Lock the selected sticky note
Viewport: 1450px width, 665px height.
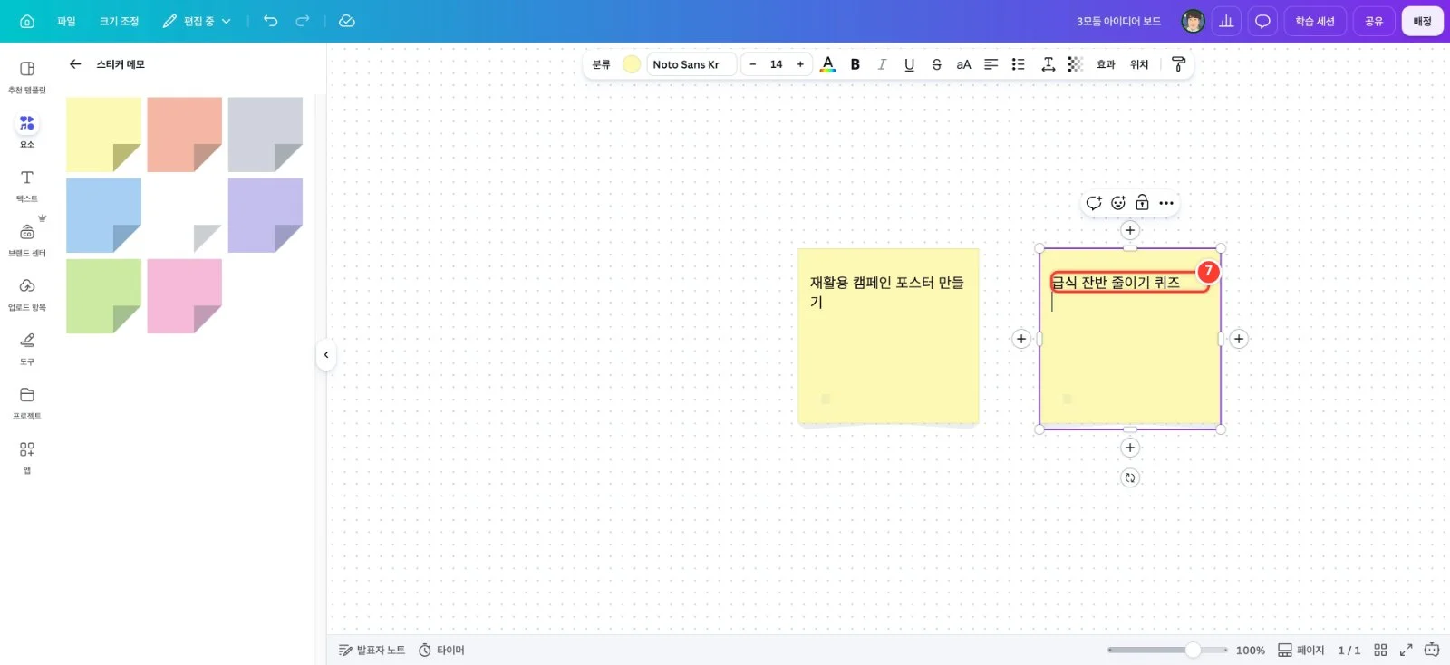pos(1142,203)
